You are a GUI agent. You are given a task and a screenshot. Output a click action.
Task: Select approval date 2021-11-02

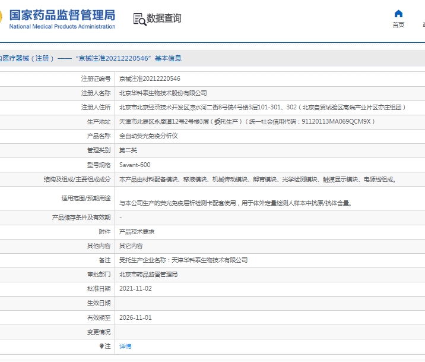click(135, 289)
